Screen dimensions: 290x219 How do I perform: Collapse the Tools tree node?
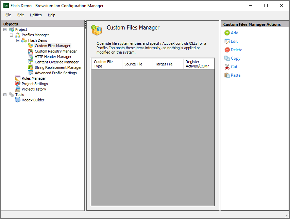point(5,95)
